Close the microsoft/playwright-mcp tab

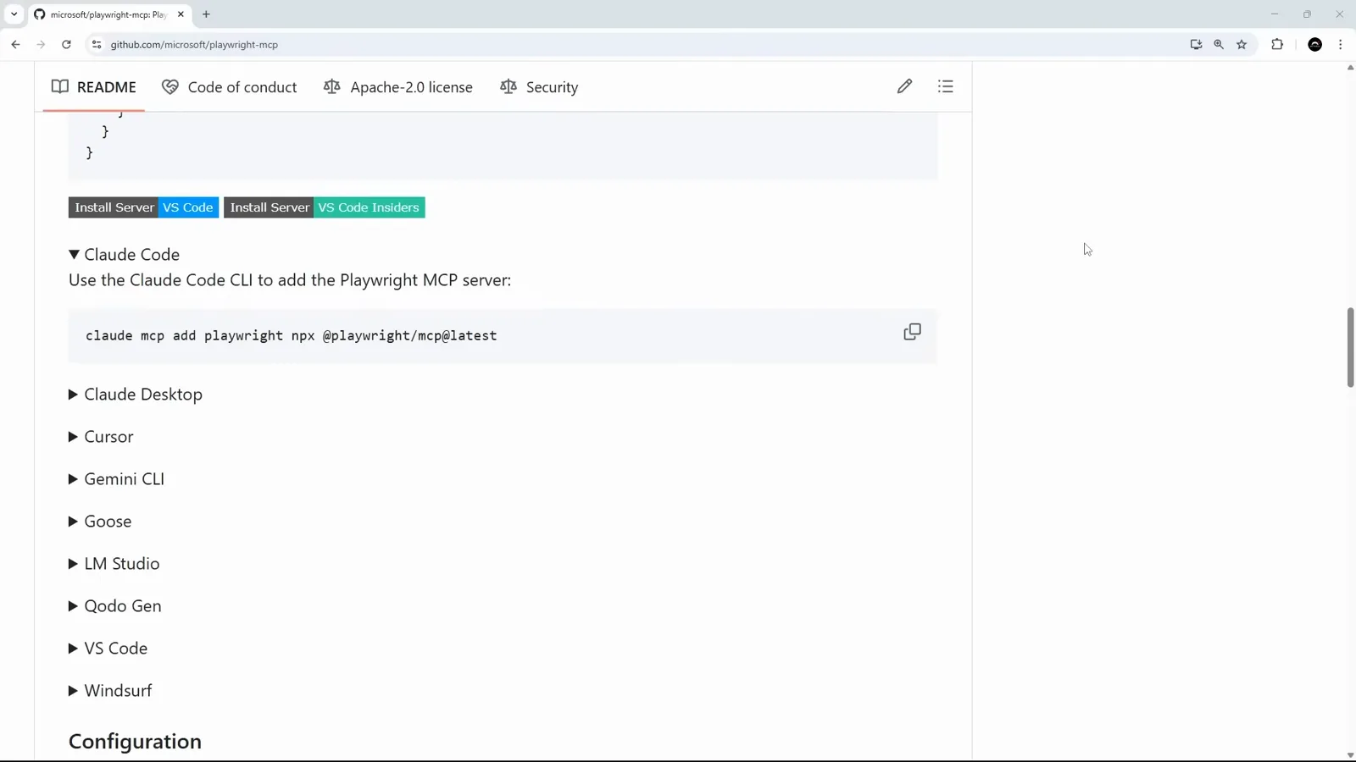(181, 14)
